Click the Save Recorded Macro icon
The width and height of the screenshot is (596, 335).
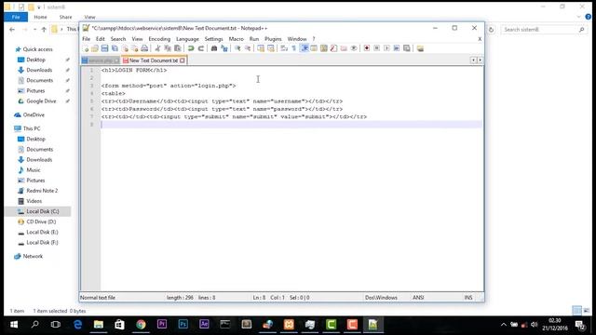[x=407, y=48]
